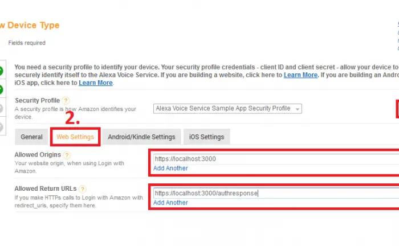Select the Web Settings tab
This screenshot has height=246, width=399.
tap(75, 137)
